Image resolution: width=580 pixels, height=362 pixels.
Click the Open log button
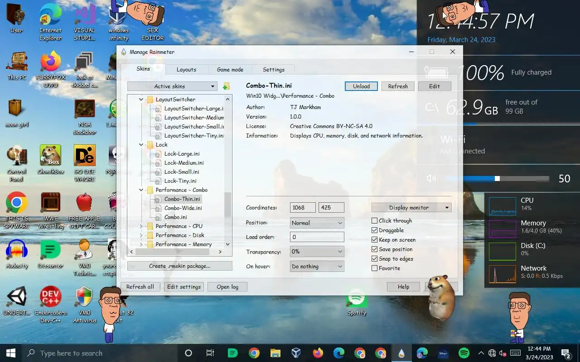coord(227,287)
